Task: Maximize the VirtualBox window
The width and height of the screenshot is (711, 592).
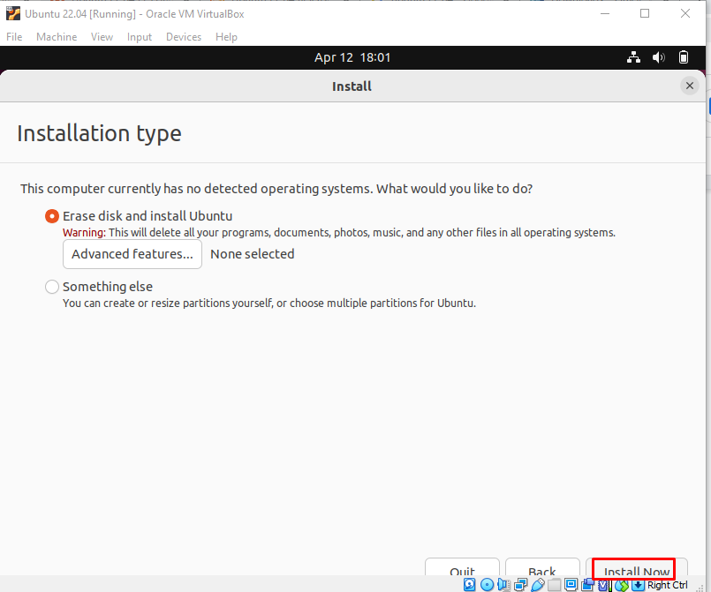Action: tap(645, 13)
